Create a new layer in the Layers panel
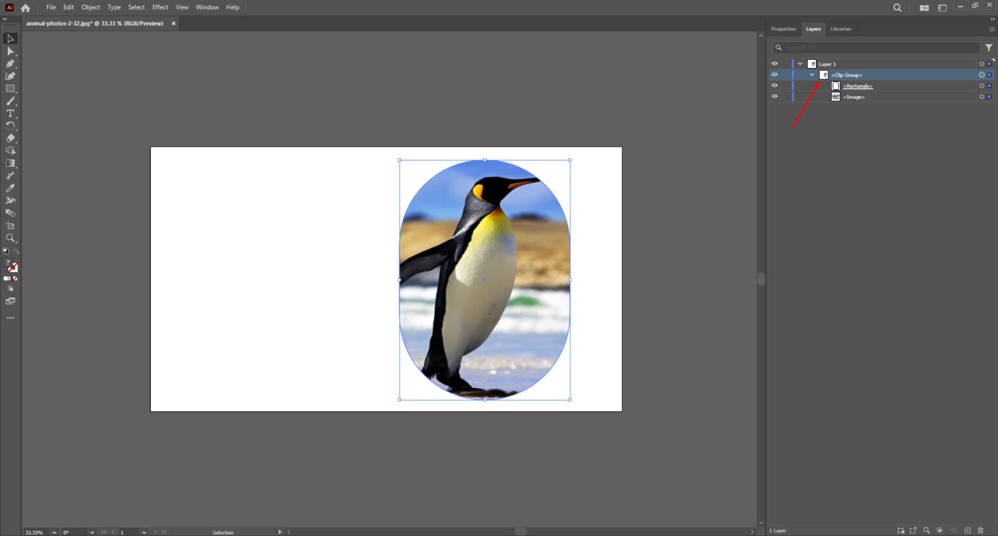Viewport: 998px width, 536px height. [966, 530]
